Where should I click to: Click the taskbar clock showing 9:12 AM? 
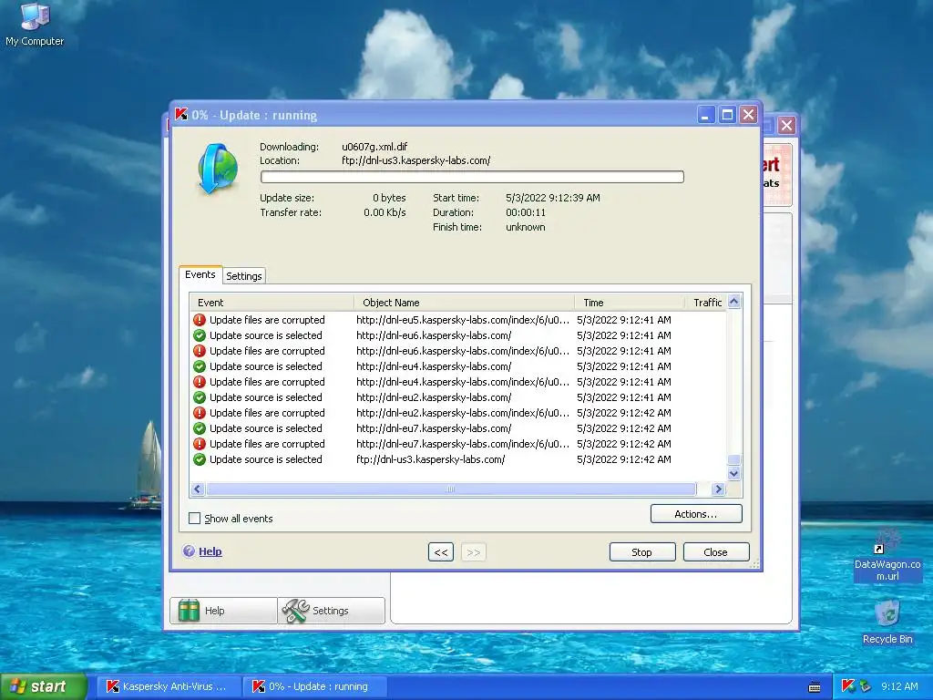pyautogui.click(x=899, y=686)
